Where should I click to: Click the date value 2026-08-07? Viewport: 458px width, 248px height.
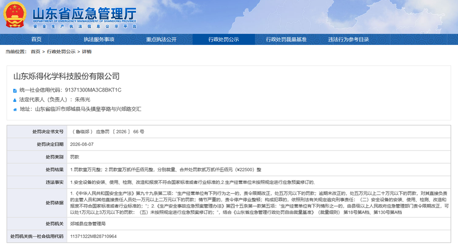(x=82, y=144)
